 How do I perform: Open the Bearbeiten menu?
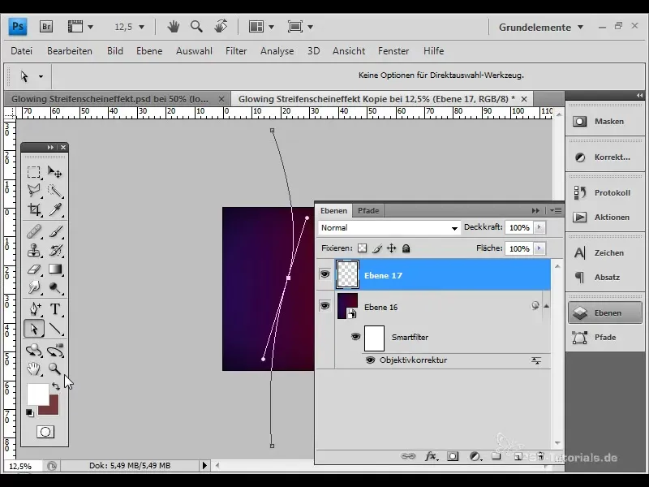coord(70,51)
